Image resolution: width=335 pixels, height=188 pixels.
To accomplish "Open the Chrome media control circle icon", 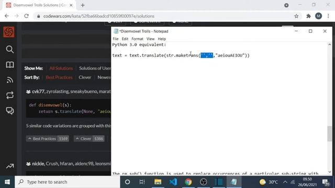I will 286,5.
